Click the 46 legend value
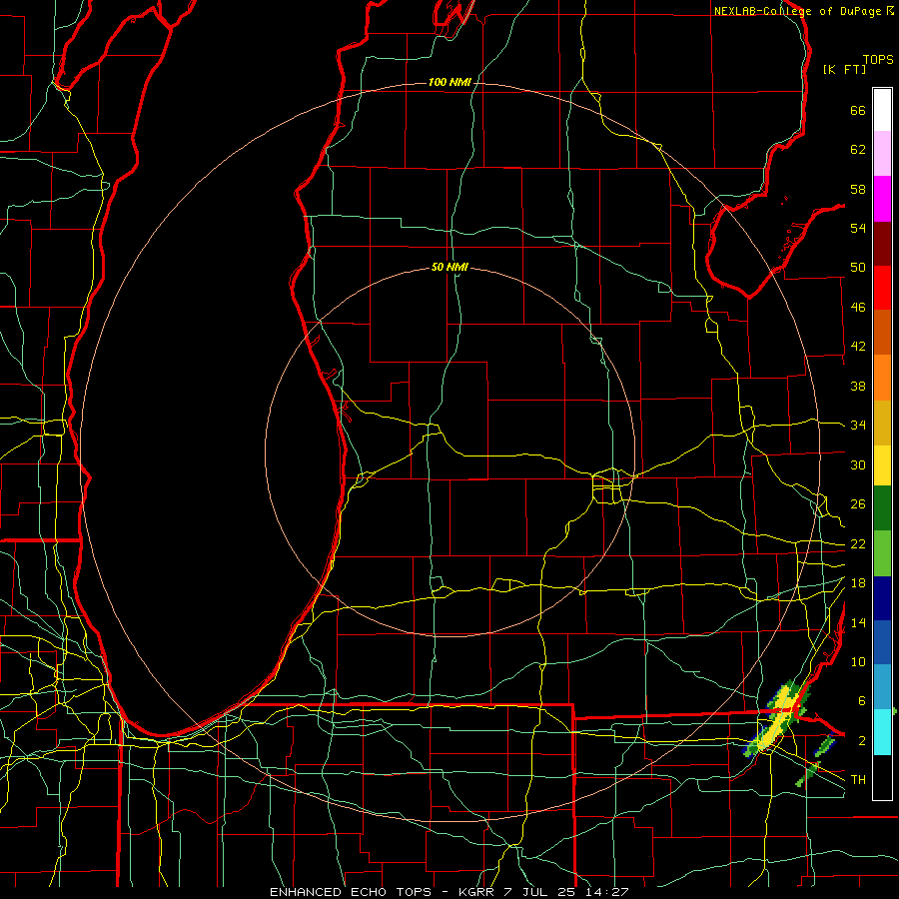This screenshot has width=899, height=899. [858, 308]
